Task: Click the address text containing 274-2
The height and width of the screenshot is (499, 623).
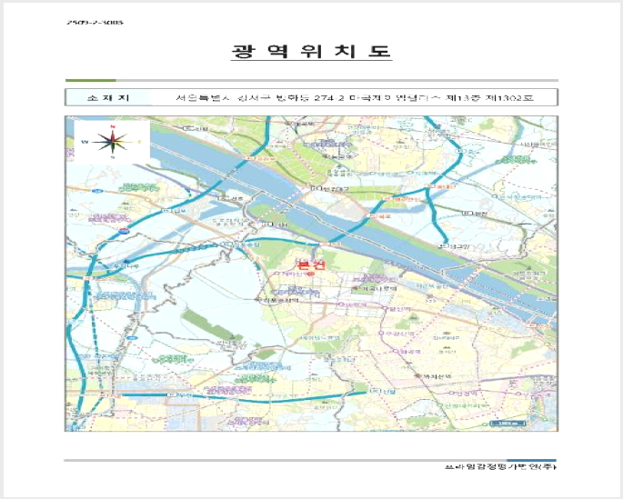Action: [x=355, y=97]
